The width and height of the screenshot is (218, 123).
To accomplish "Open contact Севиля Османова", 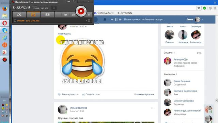I will tap(184, 101).
